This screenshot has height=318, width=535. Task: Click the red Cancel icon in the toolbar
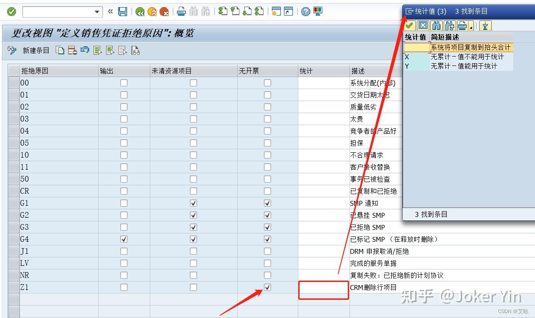pos(164,11)
